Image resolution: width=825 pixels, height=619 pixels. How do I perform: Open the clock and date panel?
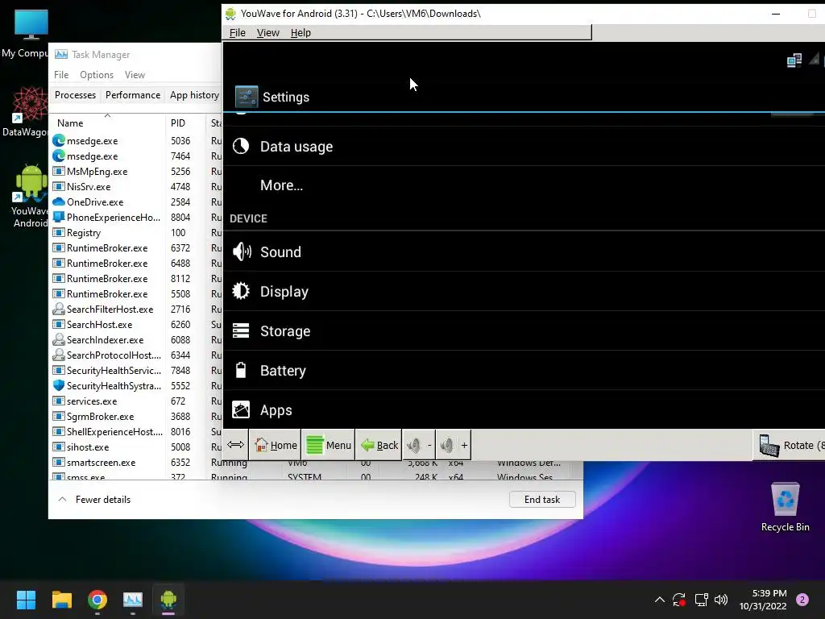tap(762, 600)
